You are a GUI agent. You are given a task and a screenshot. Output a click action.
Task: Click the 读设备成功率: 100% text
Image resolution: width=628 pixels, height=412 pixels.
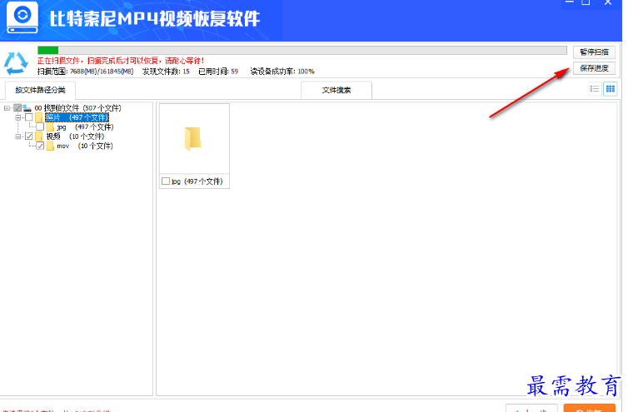click(282, 72)
